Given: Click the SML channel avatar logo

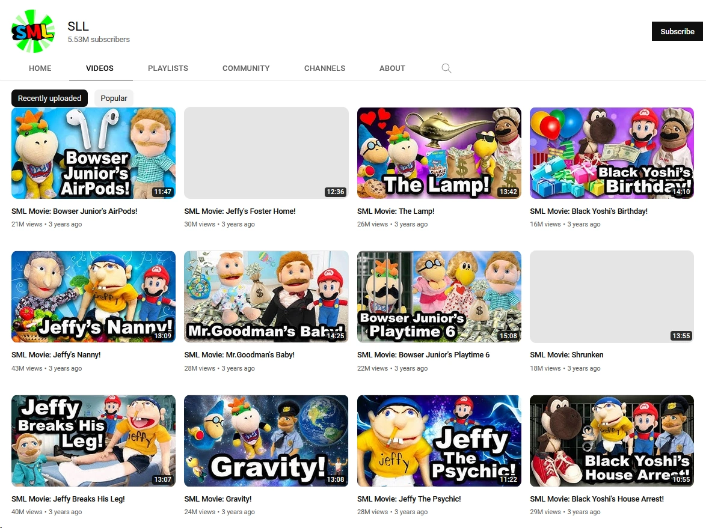Looking at the screenshot, I should (33, 31).
